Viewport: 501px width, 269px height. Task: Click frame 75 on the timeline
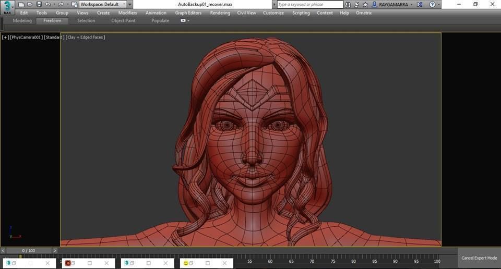click(x=333, y=261)
